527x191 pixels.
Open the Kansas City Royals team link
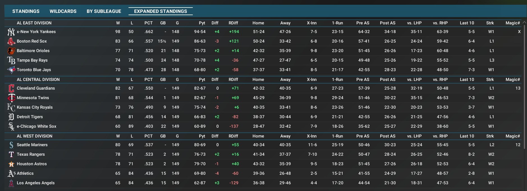(x=35, y=107)
